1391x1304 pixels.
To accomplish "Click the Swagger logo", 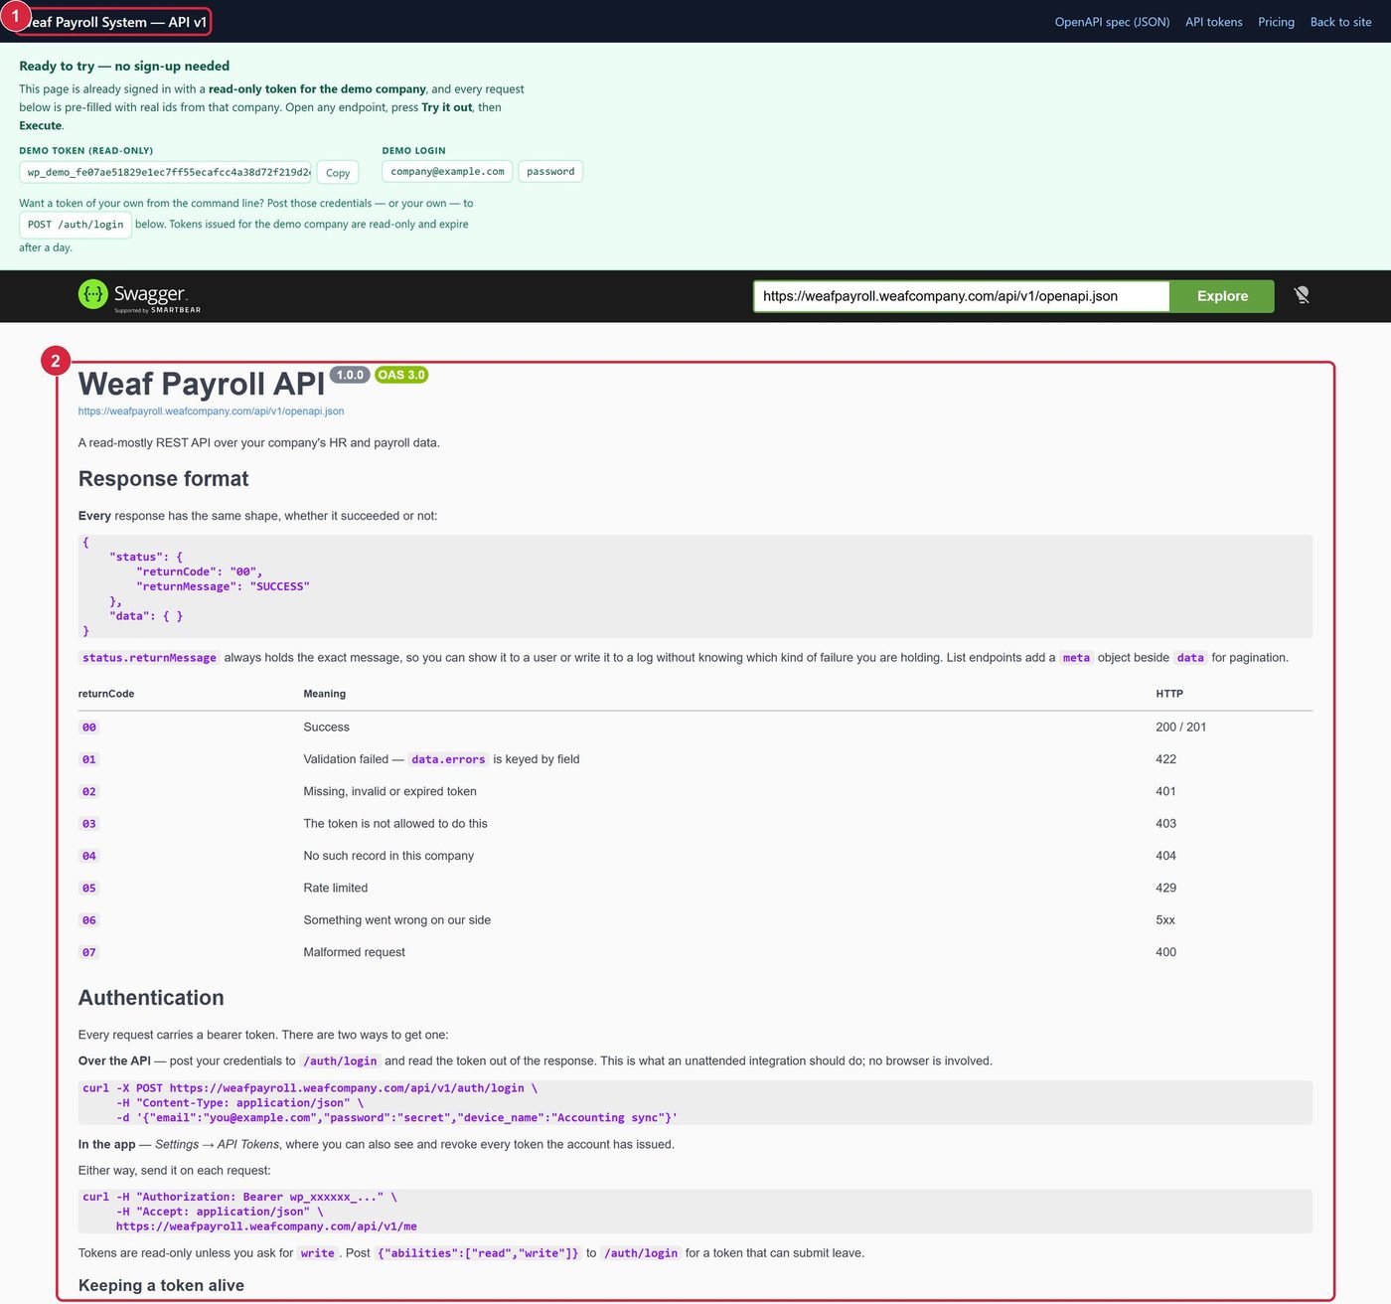I will pyautogui.click(x=139, y=295).
